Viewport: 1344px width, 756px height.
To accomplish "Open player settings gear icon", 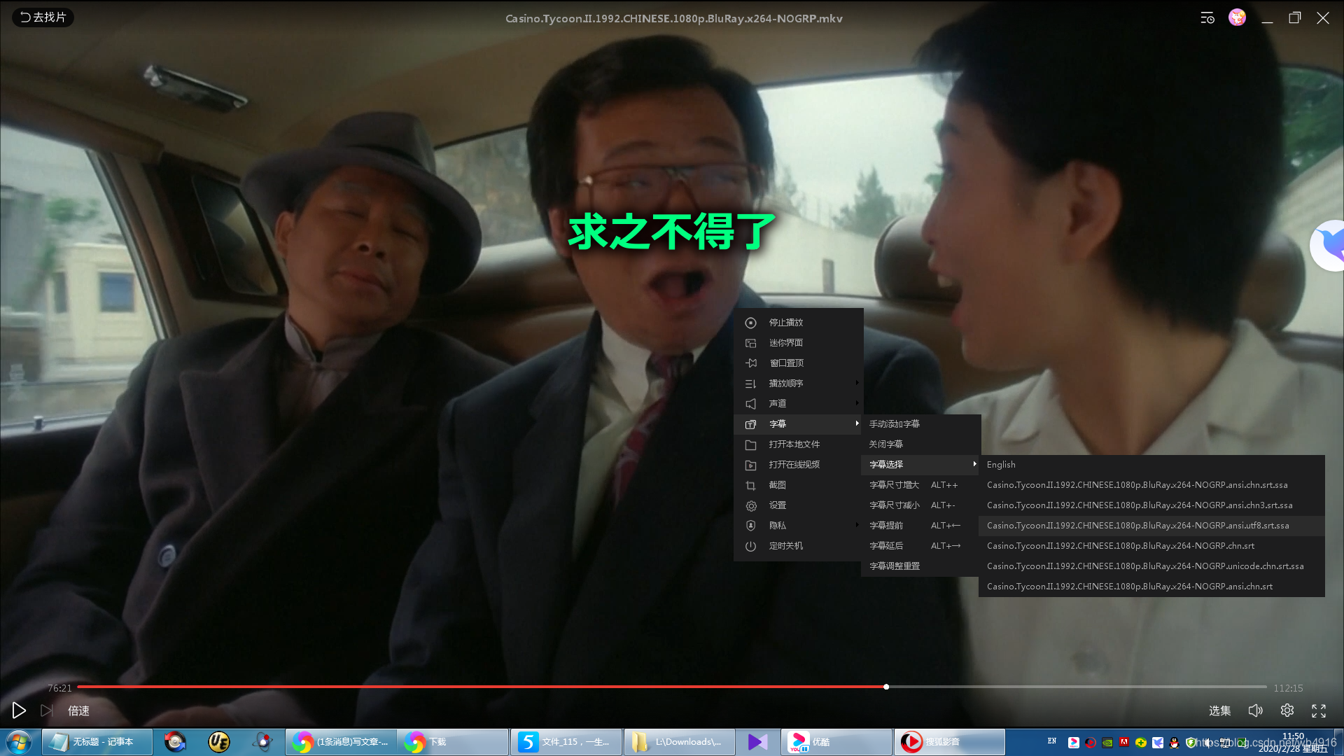I will 1287,710.
